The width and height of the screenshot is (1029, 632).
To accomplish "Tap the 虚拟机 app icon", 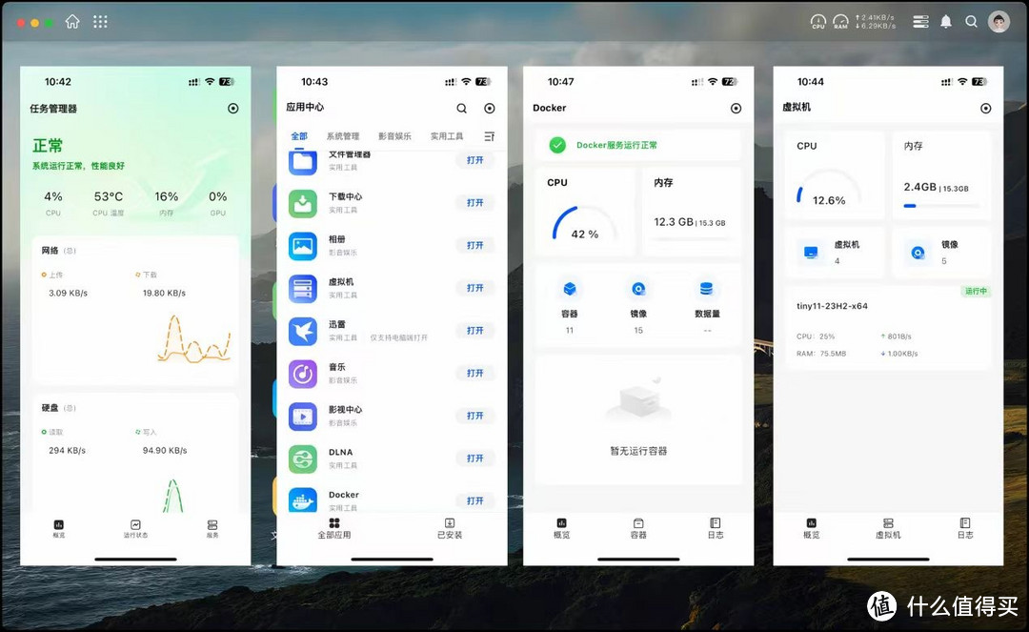I will coord(303,289).
